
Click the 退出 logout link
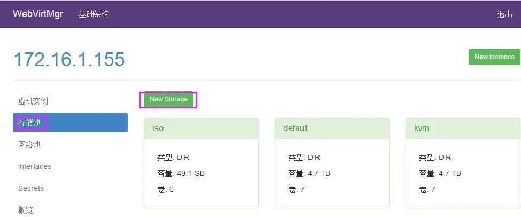[504, 14]
